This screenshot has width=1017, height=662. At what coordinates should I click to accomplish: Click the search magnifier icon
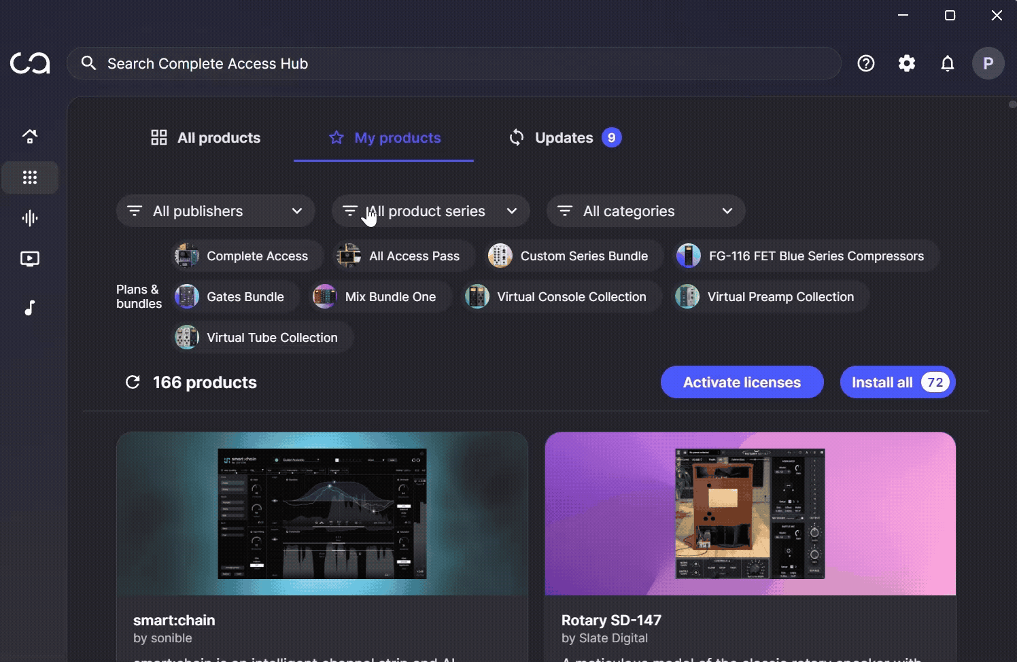pos(88,63)
